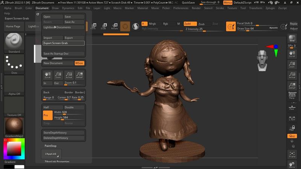The height and width of the screenshot is (169, 301).
Task: Click the AAHalf icon in Document panel
Action: [79, 75]
